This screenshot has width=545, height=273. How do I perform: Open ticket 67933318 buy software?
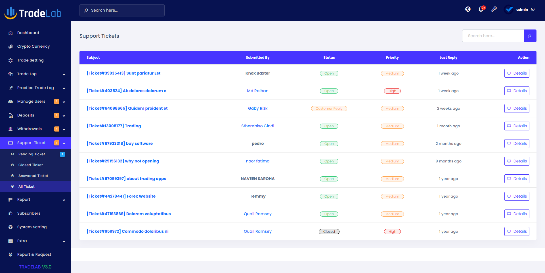coord(120,143)
